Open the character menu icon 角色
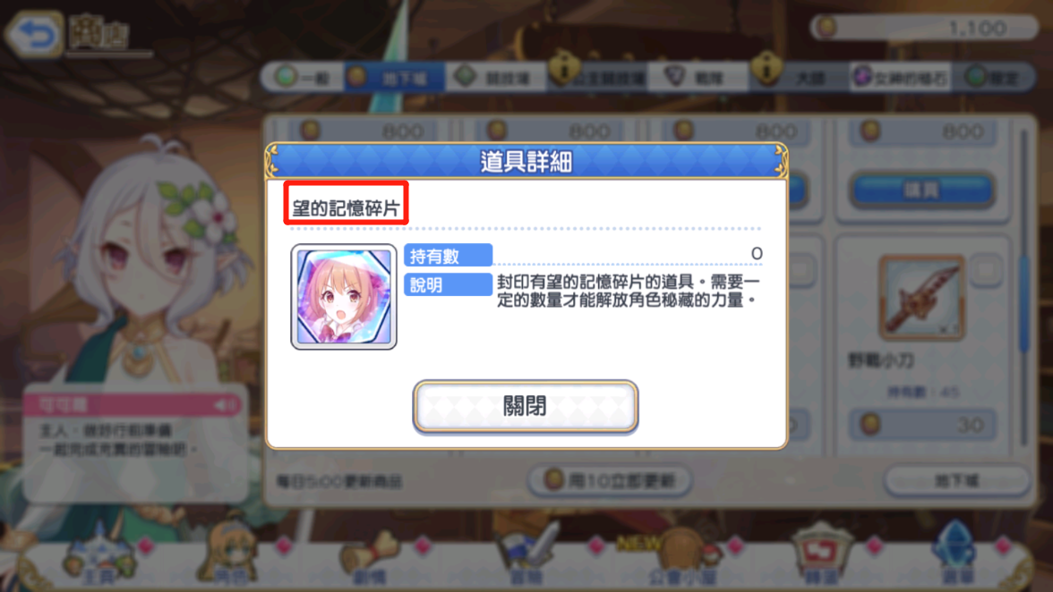The image size is (1053, 592). click(x=230, y=555)
